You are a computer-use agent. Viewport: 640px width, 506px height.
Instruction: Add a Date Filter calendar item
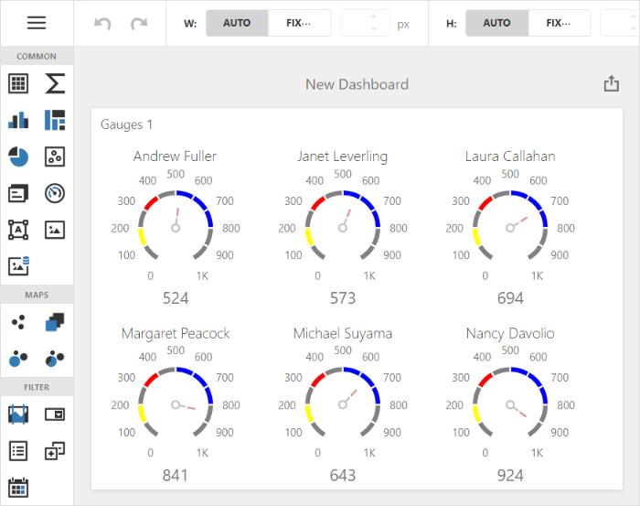(x=18, y=487)
